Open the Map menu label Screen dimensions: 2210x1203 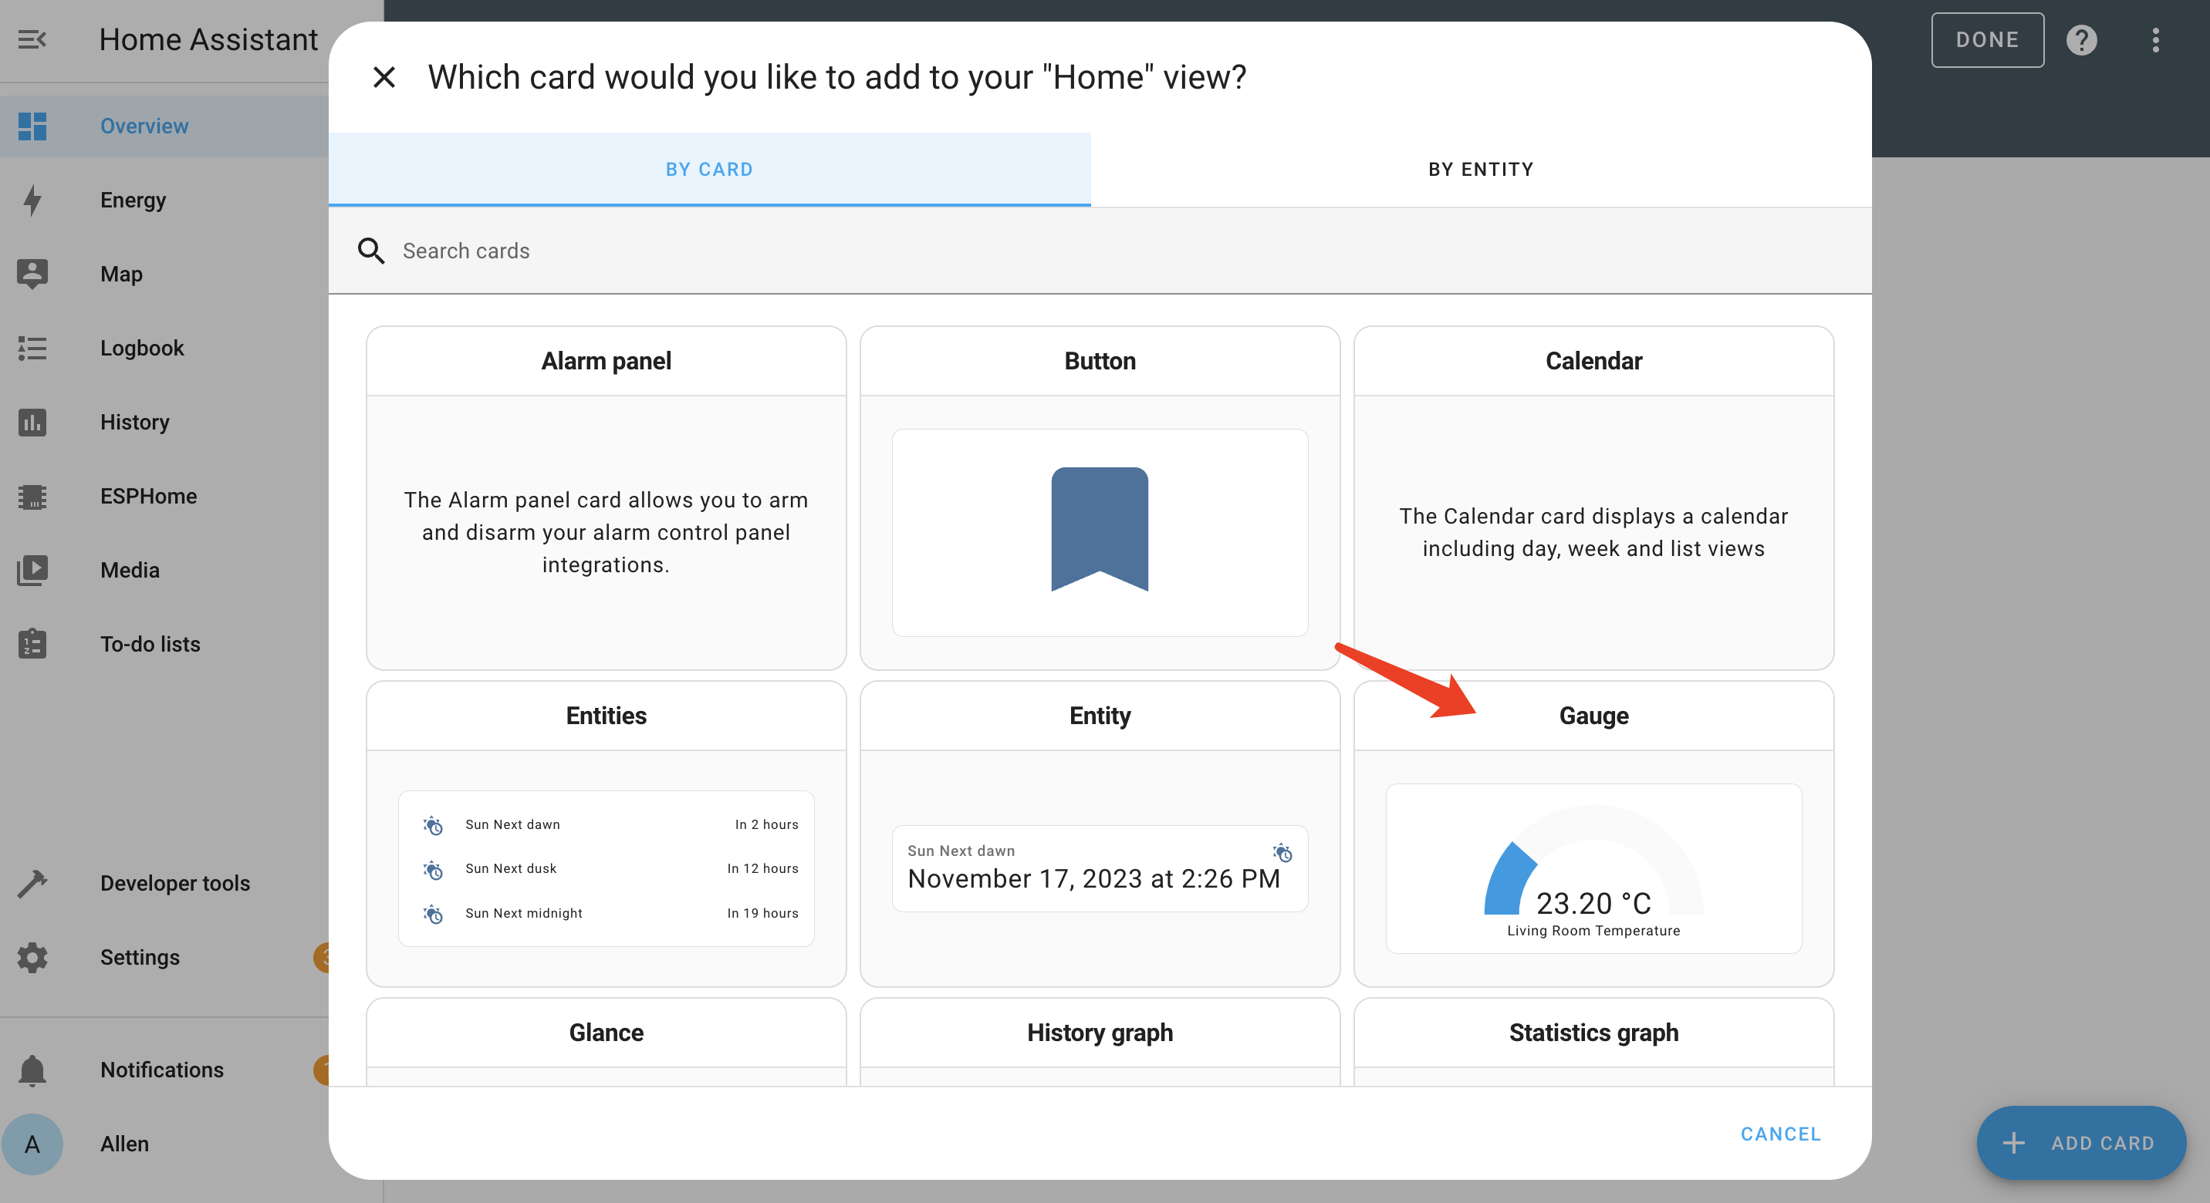point(121,274)
